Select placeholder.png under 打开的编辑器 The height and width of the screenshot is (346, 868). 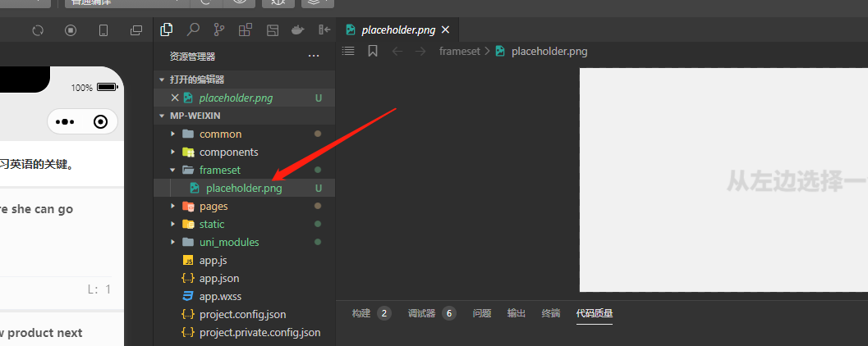coord(244,98)
